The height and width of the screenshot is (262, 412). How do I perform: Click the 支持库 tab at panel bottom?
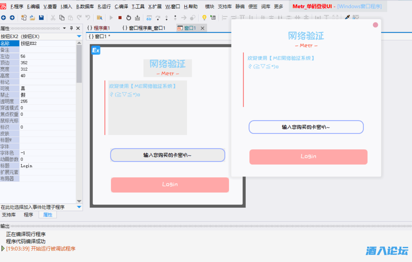pyautogui.click(x=9, y=215)
